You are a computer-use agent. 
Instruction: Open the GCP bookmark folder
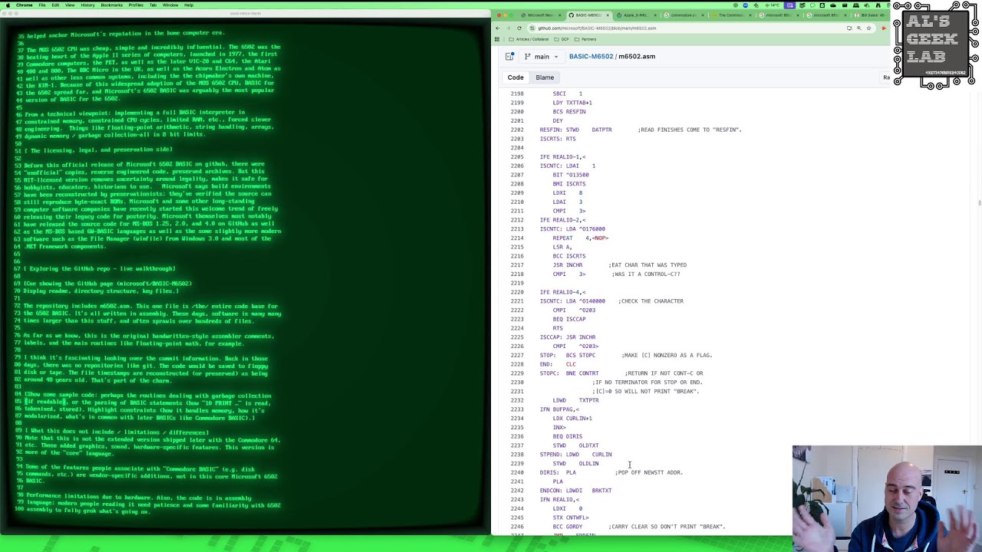[x=562, y=39]
